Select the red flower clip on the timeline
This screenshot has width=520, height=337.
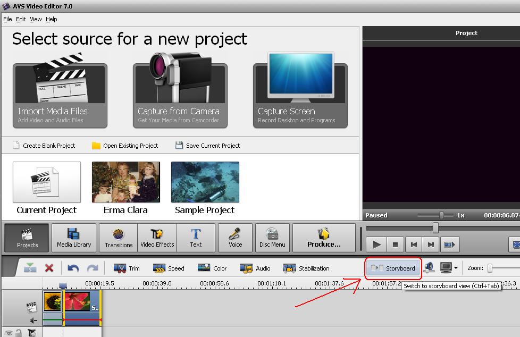click(82, 301)
